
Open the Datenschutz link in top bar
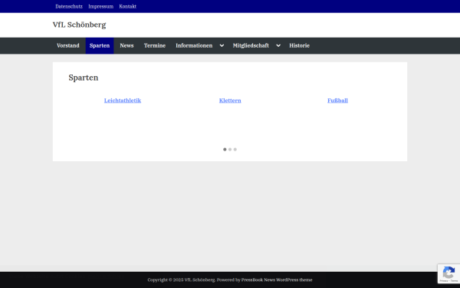pyautogui.click(x=69, y=6)
